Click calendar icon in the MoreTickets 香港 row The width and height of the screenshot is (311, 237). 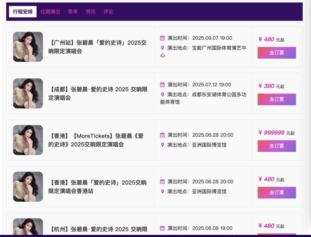pos(162,135)
